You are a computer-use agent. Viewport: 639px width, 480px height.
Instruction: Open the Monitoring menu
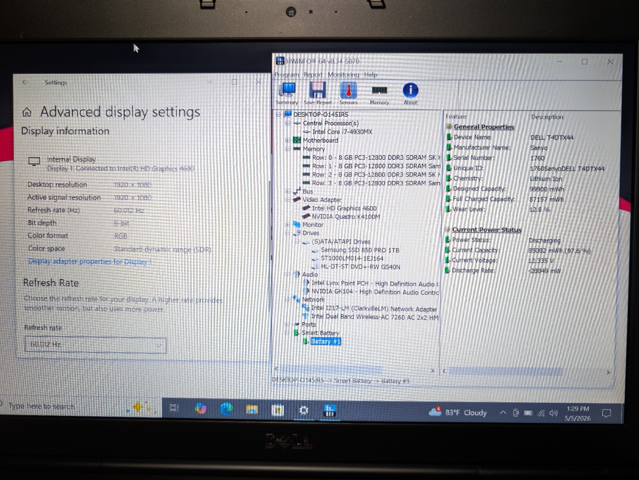click(x=343, y=75)
